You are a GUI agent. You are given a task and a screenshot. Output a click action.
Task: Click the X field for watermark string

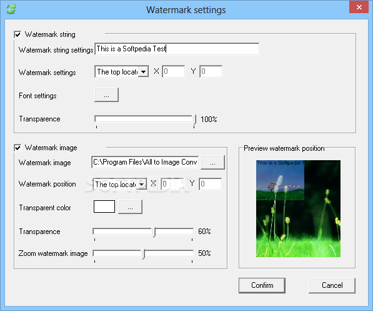(174, 71)
